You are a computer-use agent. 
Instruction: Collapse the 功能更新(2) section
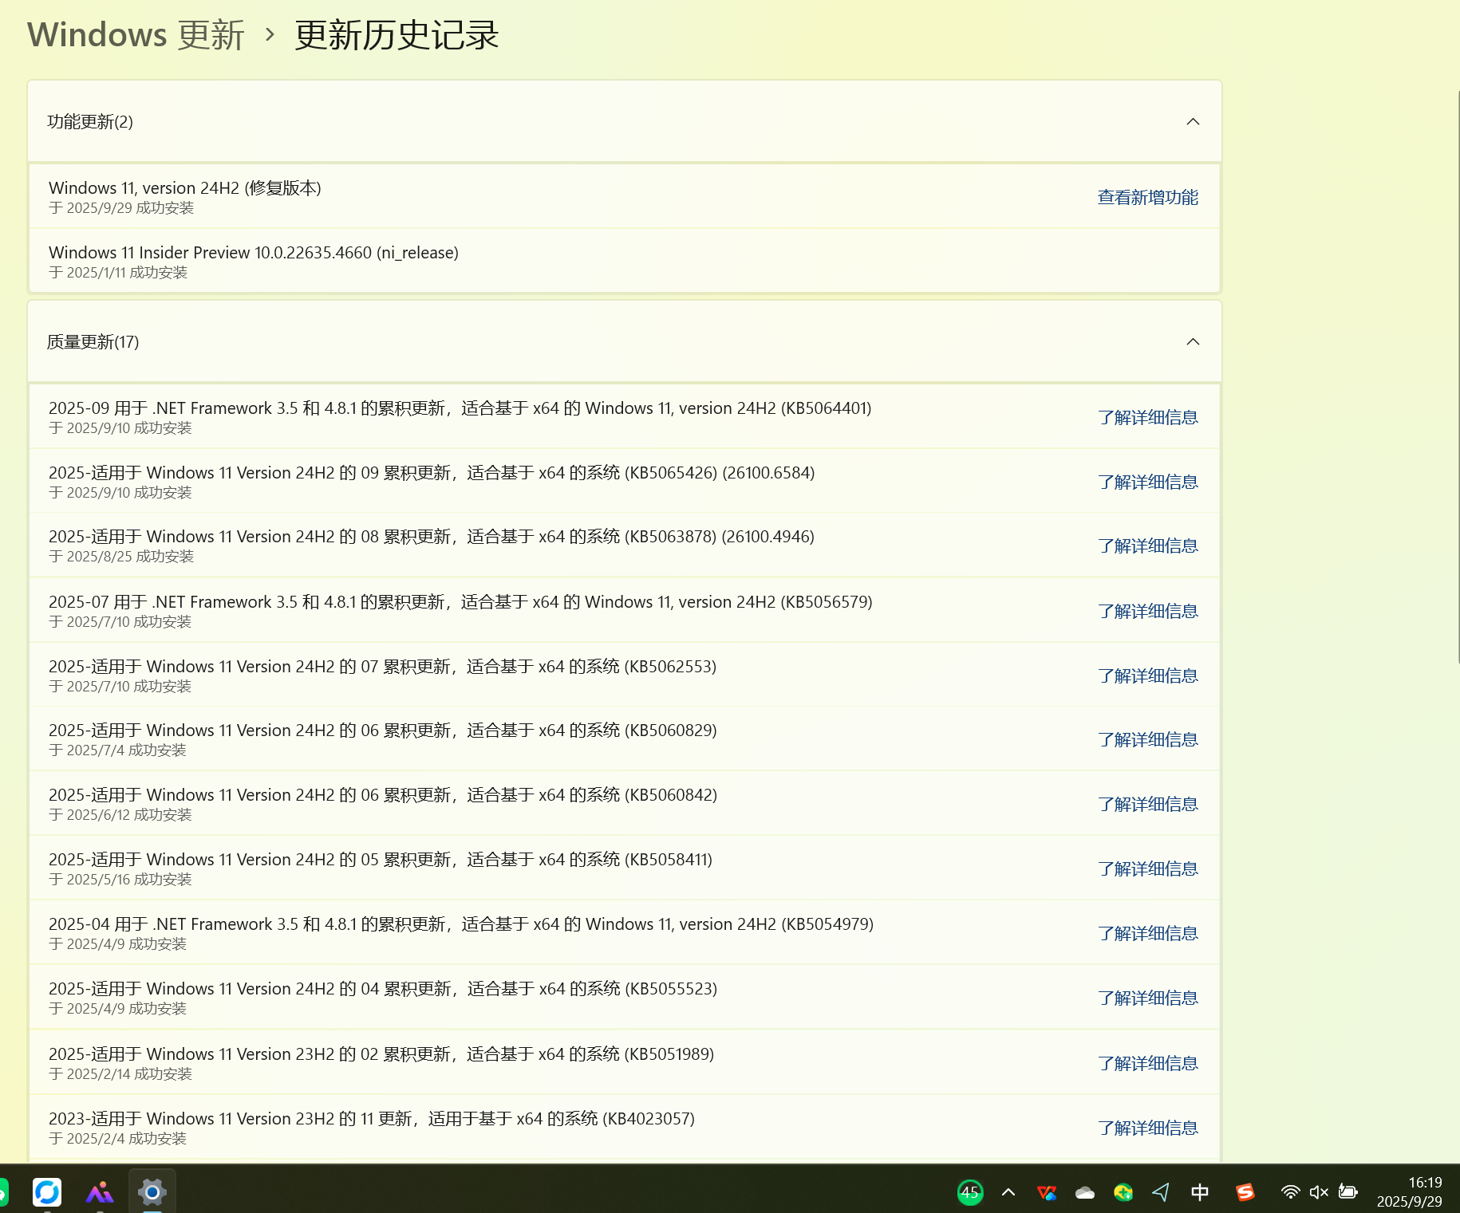point(1193,121)
